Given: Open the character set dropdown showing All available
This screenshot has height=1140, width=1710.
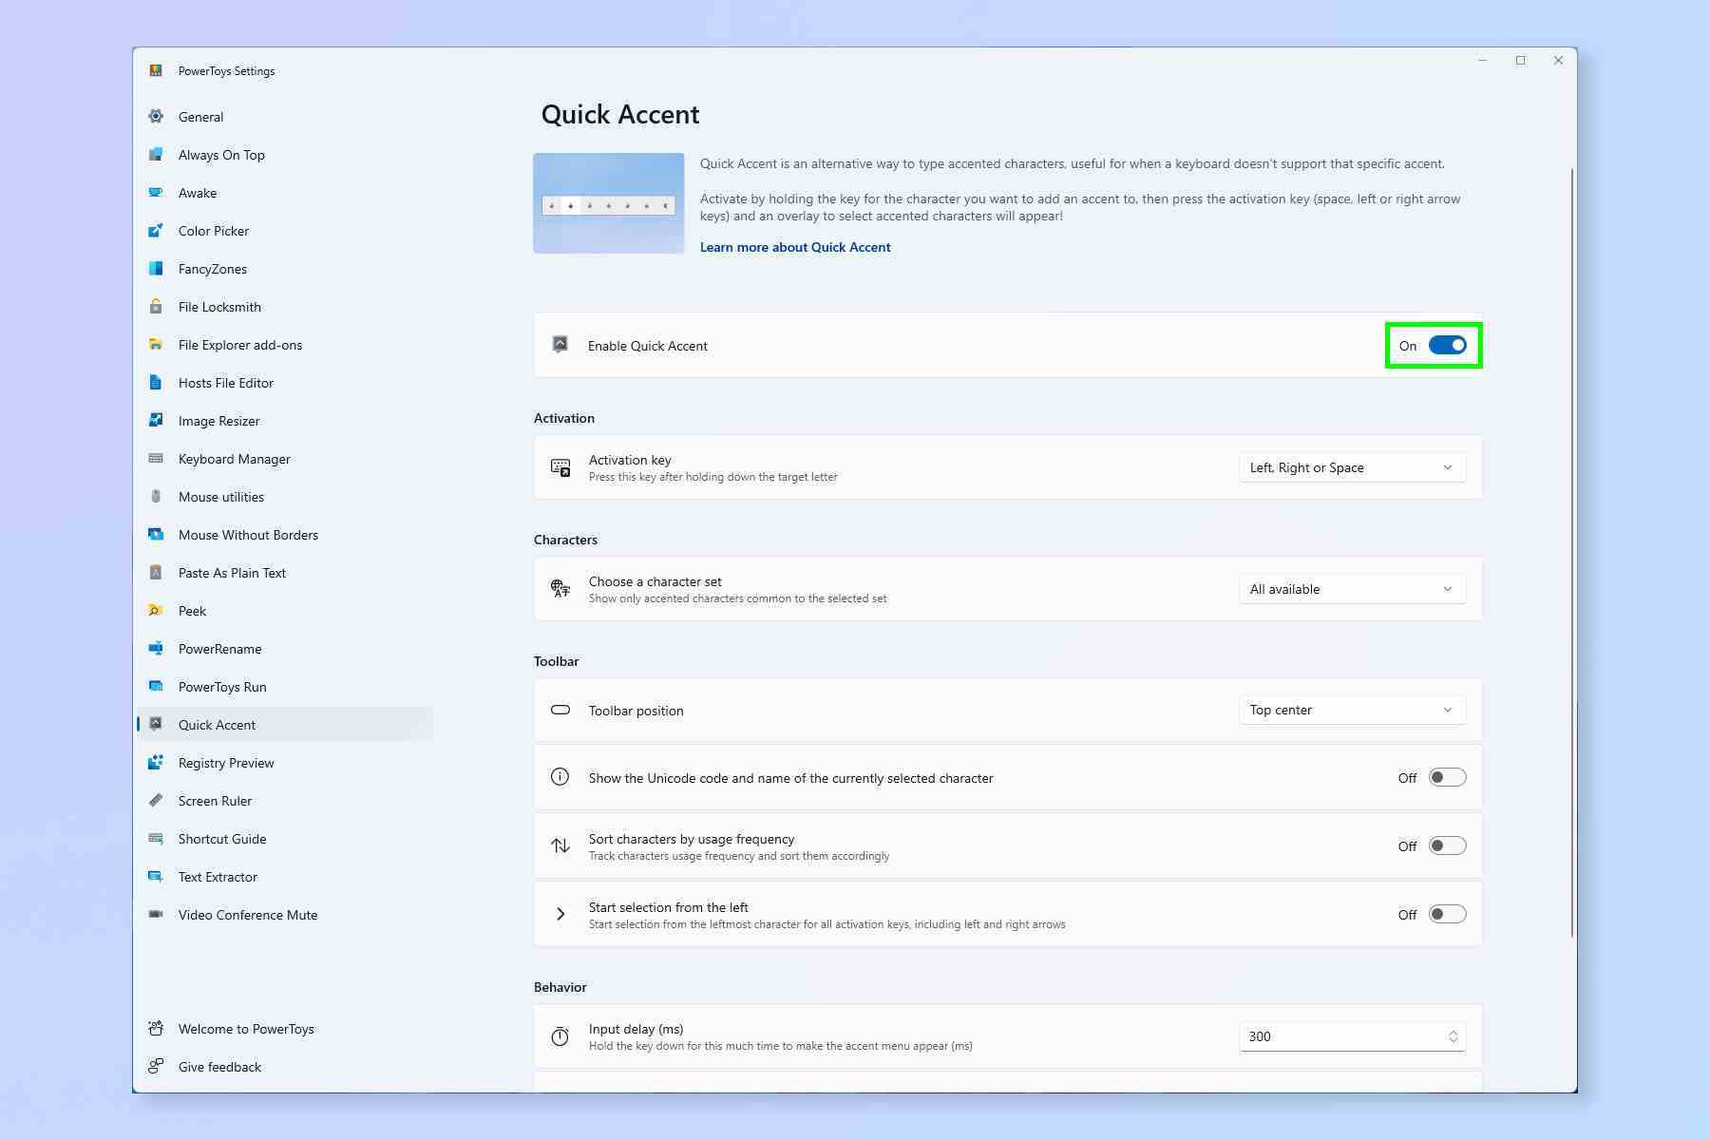Looking at the screenshot, I should coord(1352,589).
